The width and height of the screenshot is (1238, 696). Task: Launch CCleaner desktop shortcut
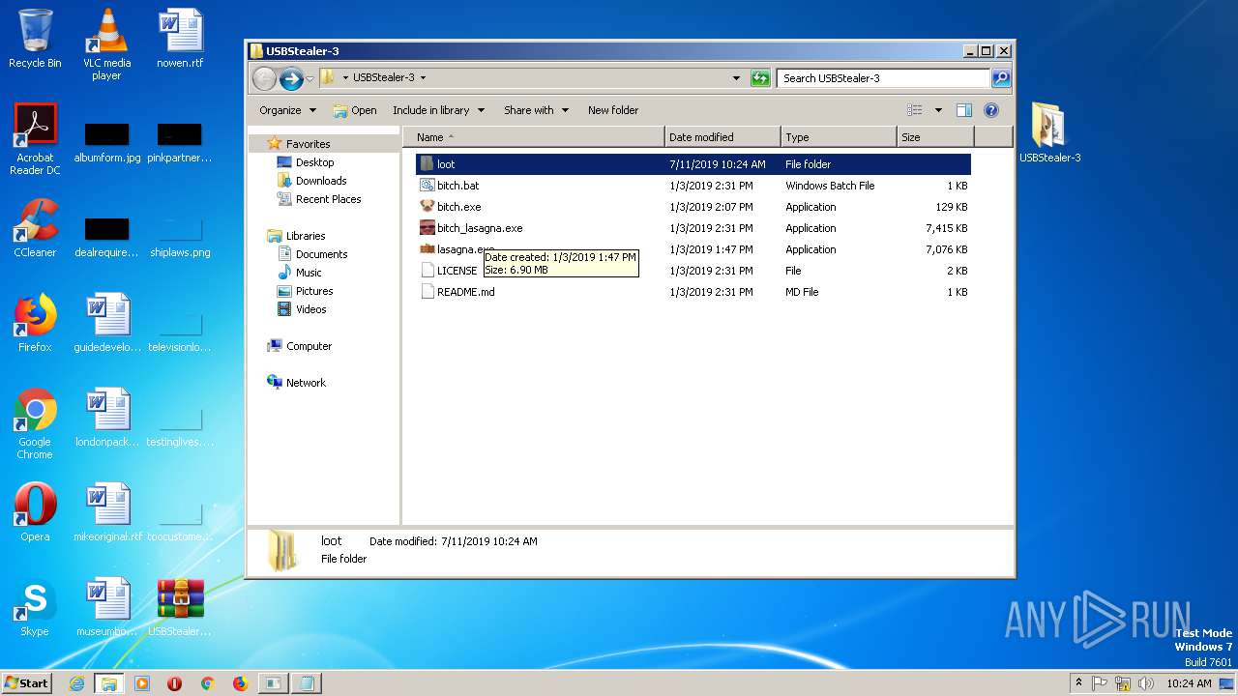coord(35,228)
